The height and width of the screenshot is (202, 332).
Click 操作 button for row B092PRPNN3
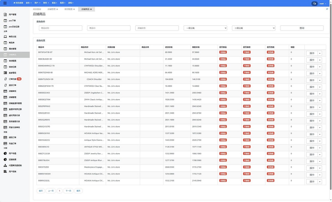(x=312, y=107)
